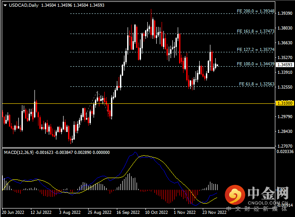
Task: Select the 23 Nov 2022 date marker
Action: (213, 213)
